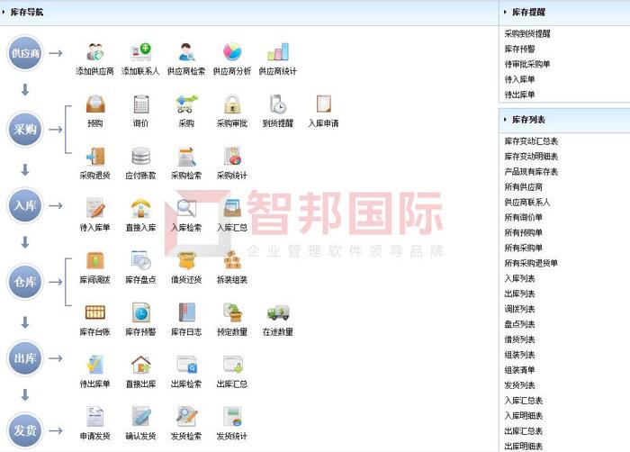Click the 供应商 round button
This screenshot has height=452, width=630.
click(x=25, y=53)
